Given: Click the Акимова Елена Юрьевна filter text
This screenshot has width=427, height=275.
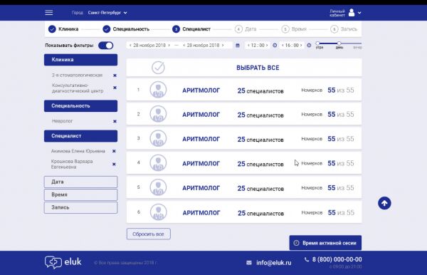Looking at the screenshot, I should click(78, 151).
